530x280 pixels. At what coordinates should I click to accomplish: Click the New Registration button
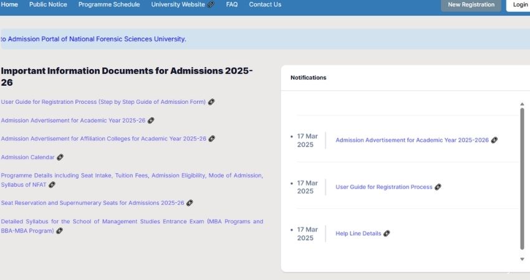471,5
